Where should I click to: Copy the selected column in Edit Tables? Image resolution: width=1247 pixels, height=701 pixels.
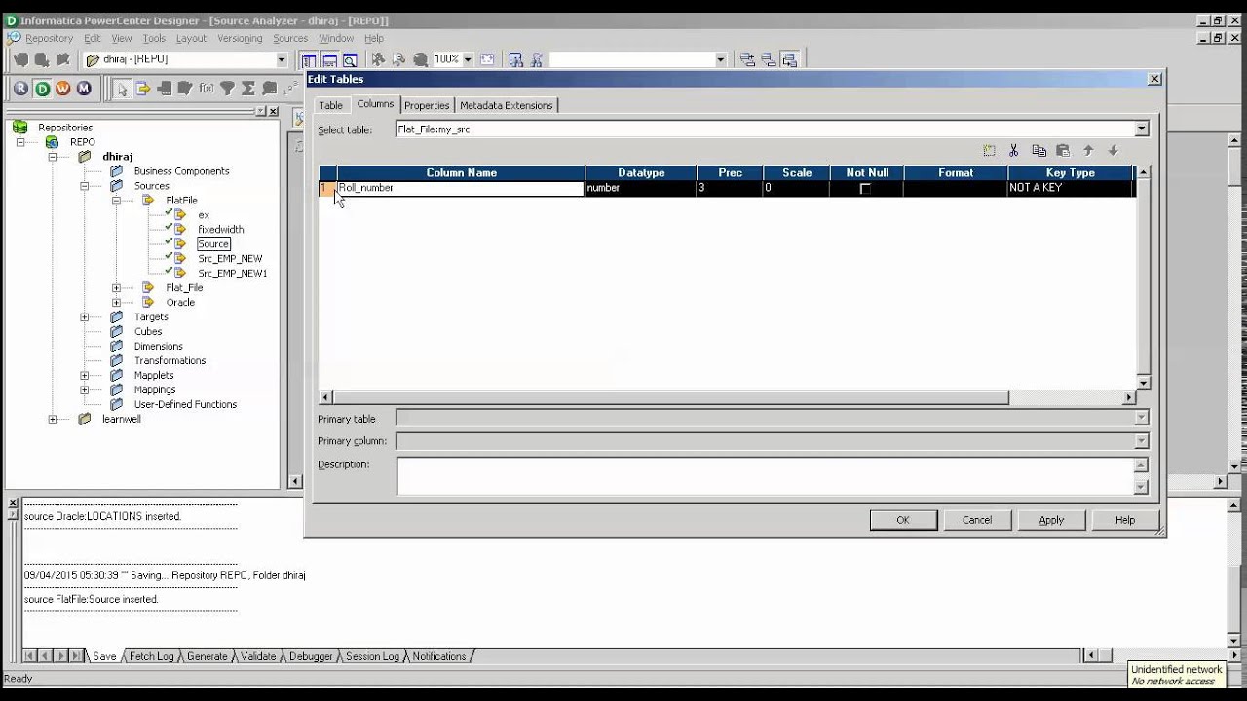point(1039,151)
